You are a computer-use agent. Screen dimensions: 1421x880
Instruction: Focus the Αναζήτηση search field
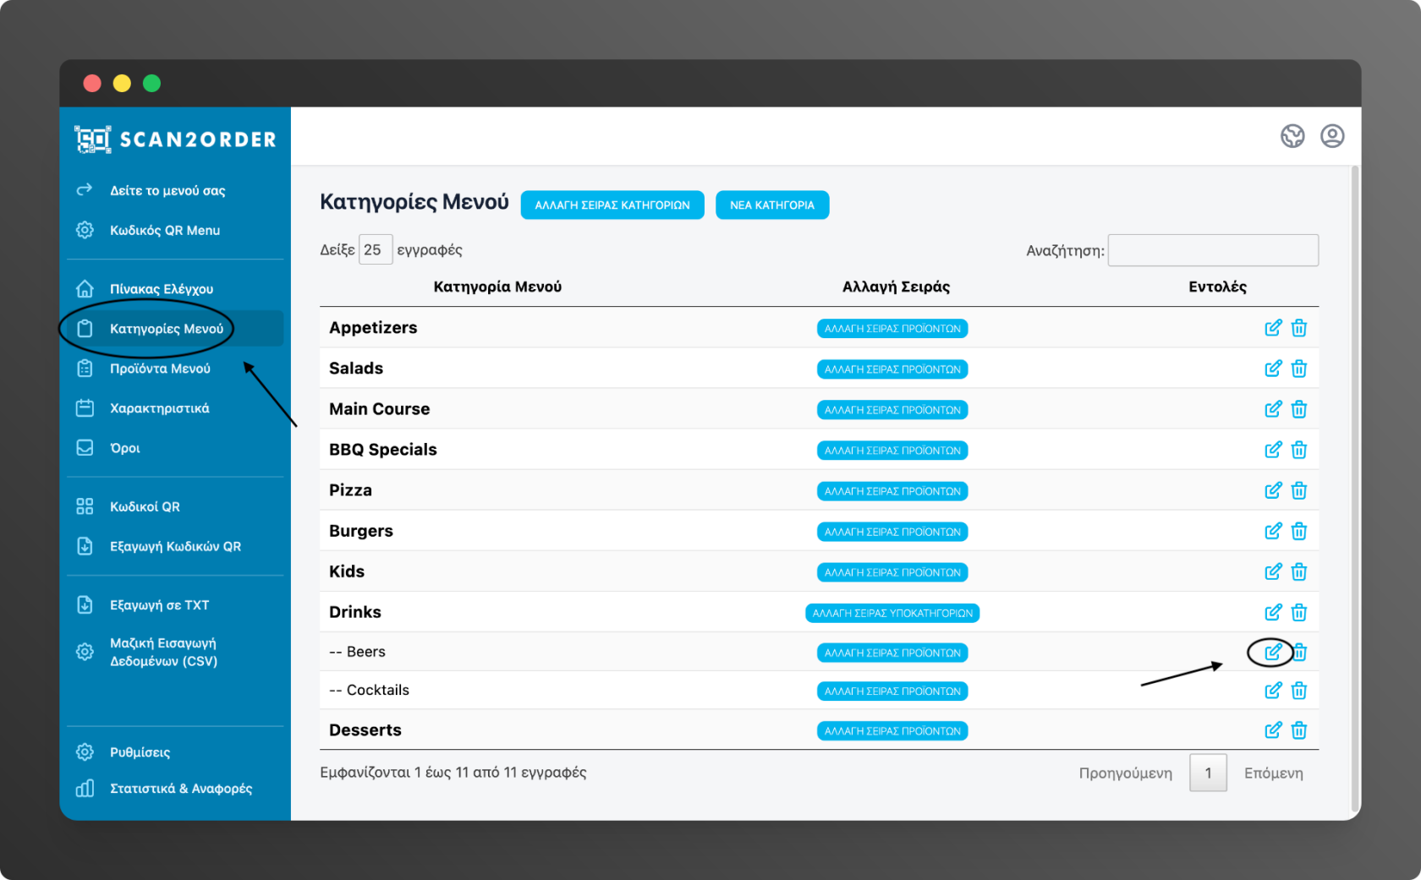coord(1212,250)
